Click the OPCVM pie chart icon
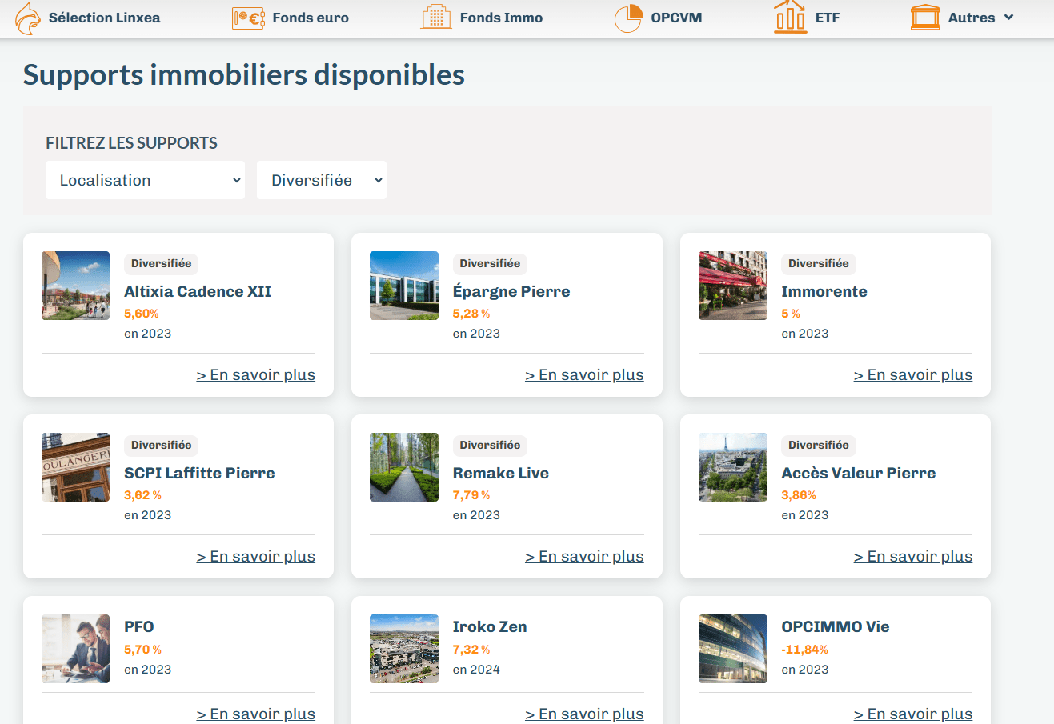 [628, 18]
